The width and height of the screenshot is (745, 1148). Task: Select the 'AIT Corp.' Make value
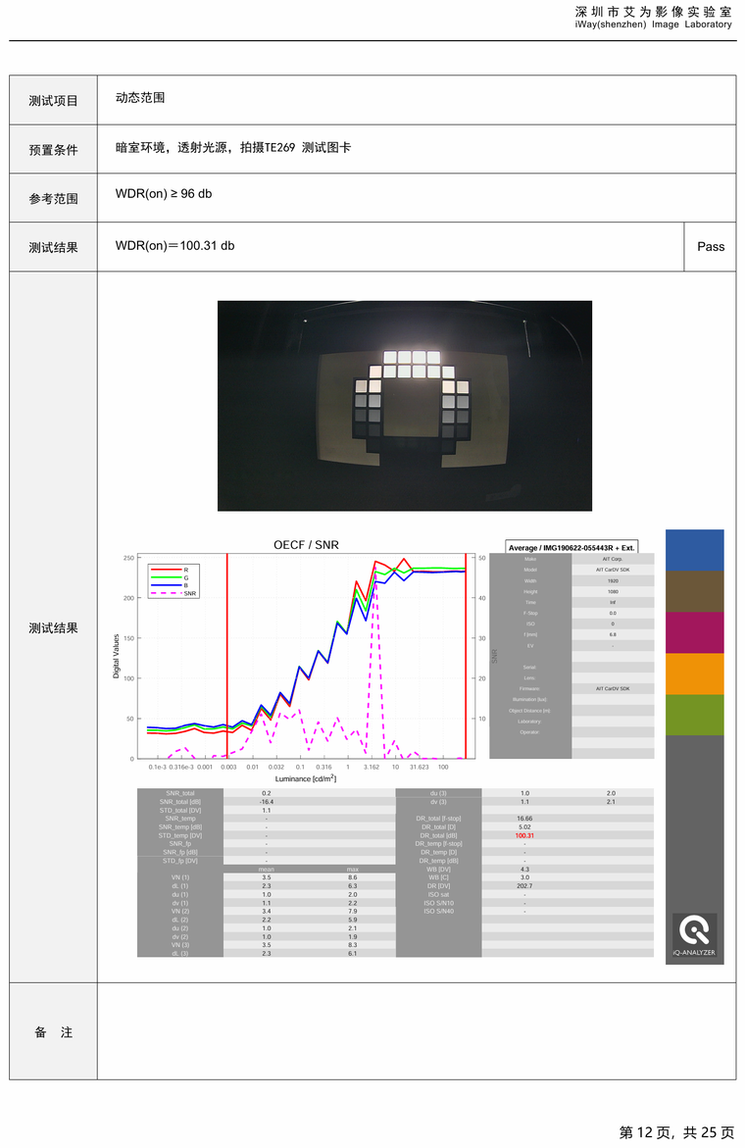click(613, 559)
